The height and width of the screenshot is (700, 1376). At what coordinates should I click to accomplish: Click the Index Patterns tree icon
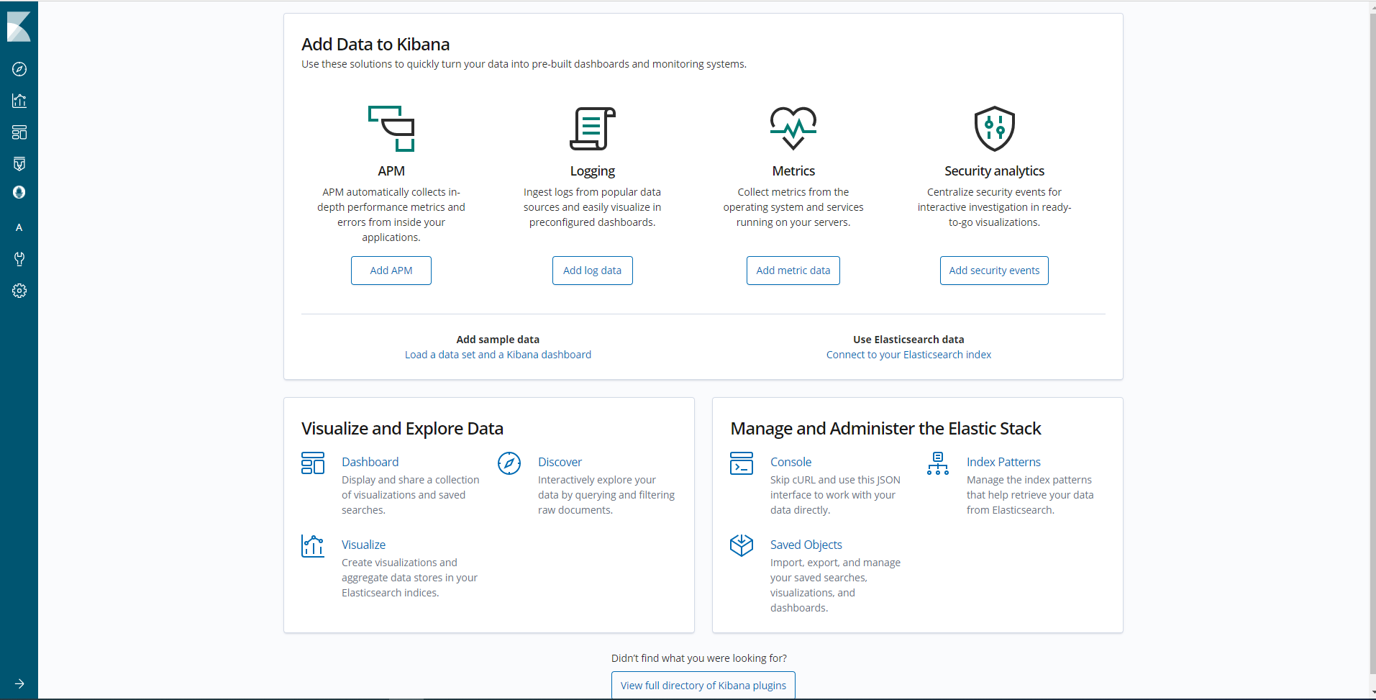(x=938, y=463)
